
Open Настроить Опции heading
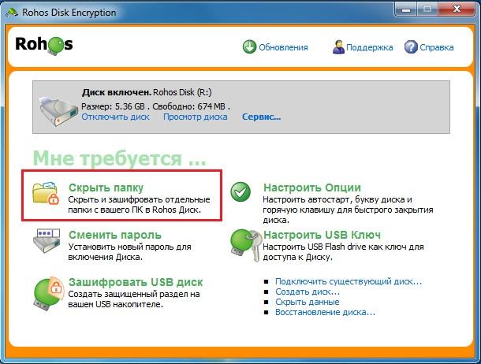click(311, 188)
